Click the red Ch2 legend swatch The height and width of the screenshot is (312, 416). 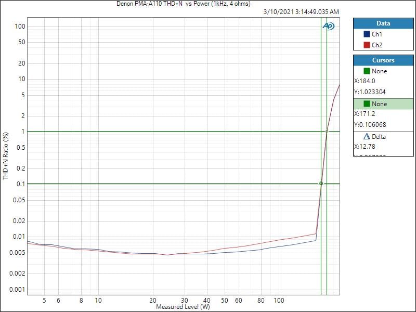(367, 45)
